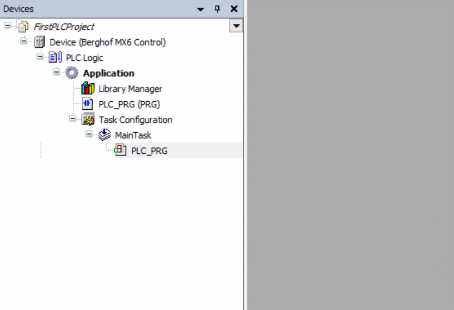Collapse the PLC Logic node
This screenshot has height=310, width=454.
point(40,57)
